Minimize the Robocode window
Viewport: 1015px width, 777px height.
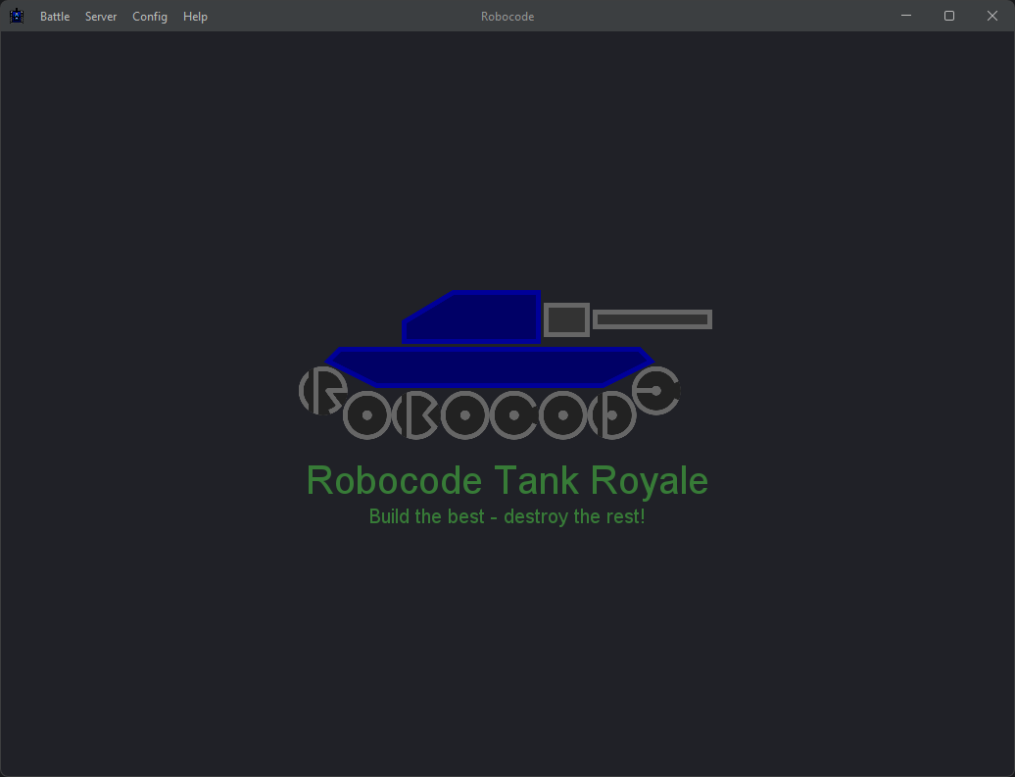coord(906,16)
